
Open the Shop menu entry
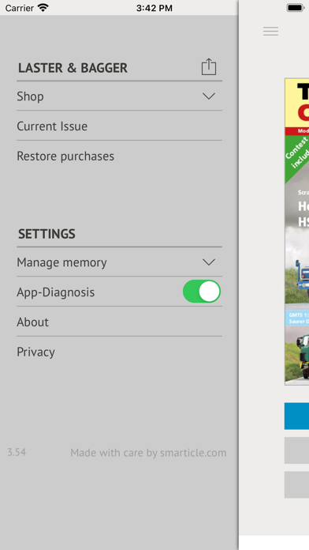coord(119,96)
